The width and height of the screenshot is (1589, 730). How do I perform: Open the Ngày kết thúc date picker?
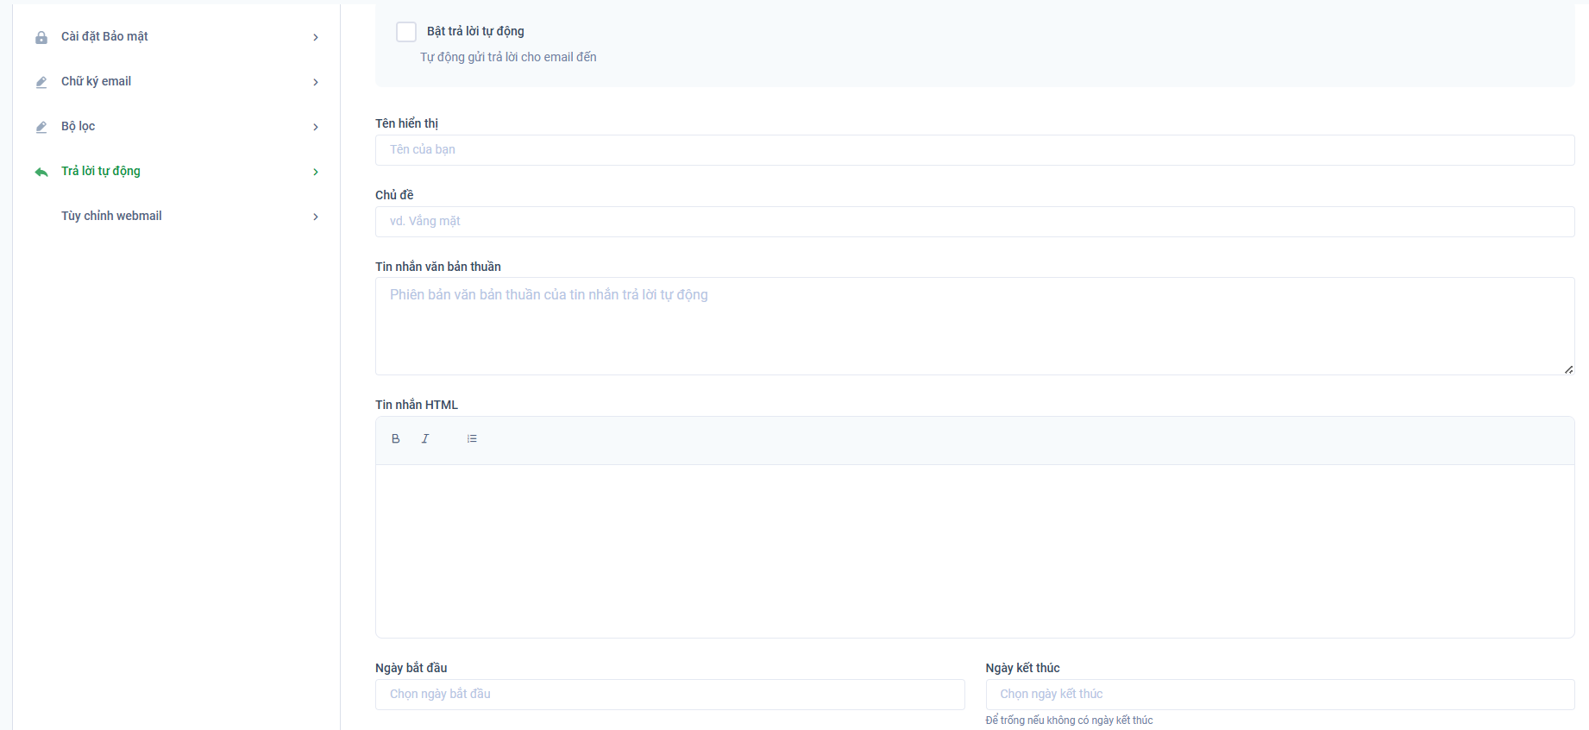1279,695
